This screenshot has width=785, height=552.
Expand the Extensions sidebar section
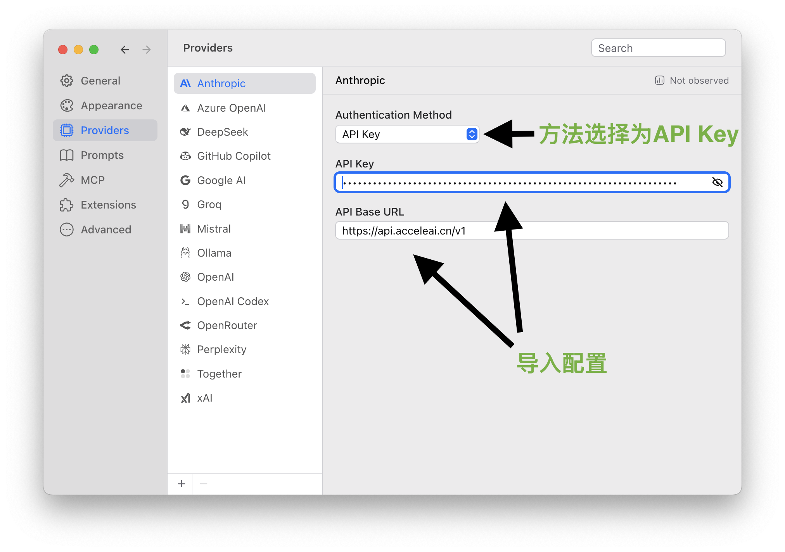(x=108, y=205)
